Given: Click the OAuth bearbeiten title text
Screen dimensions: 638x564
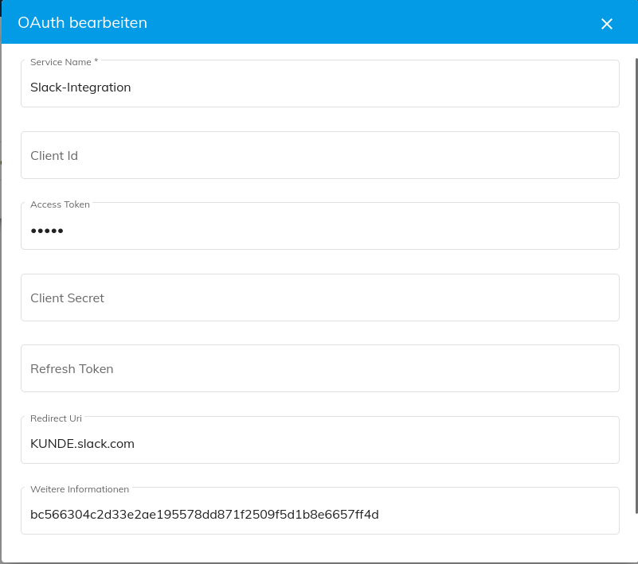Looking at the screenshot, I should point(82,23).
